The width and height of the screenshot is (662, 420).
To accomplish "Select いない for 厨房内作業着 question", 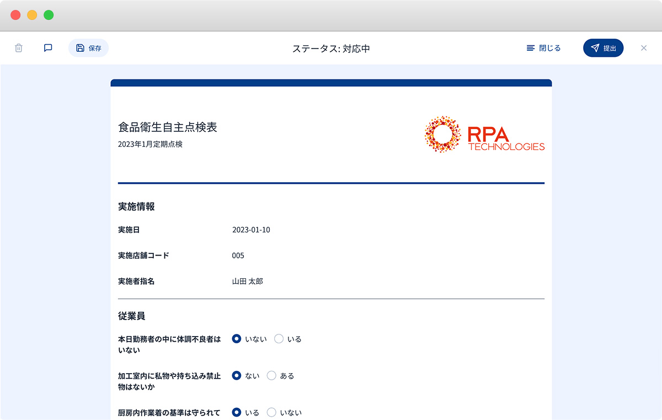I will (271, 412).
